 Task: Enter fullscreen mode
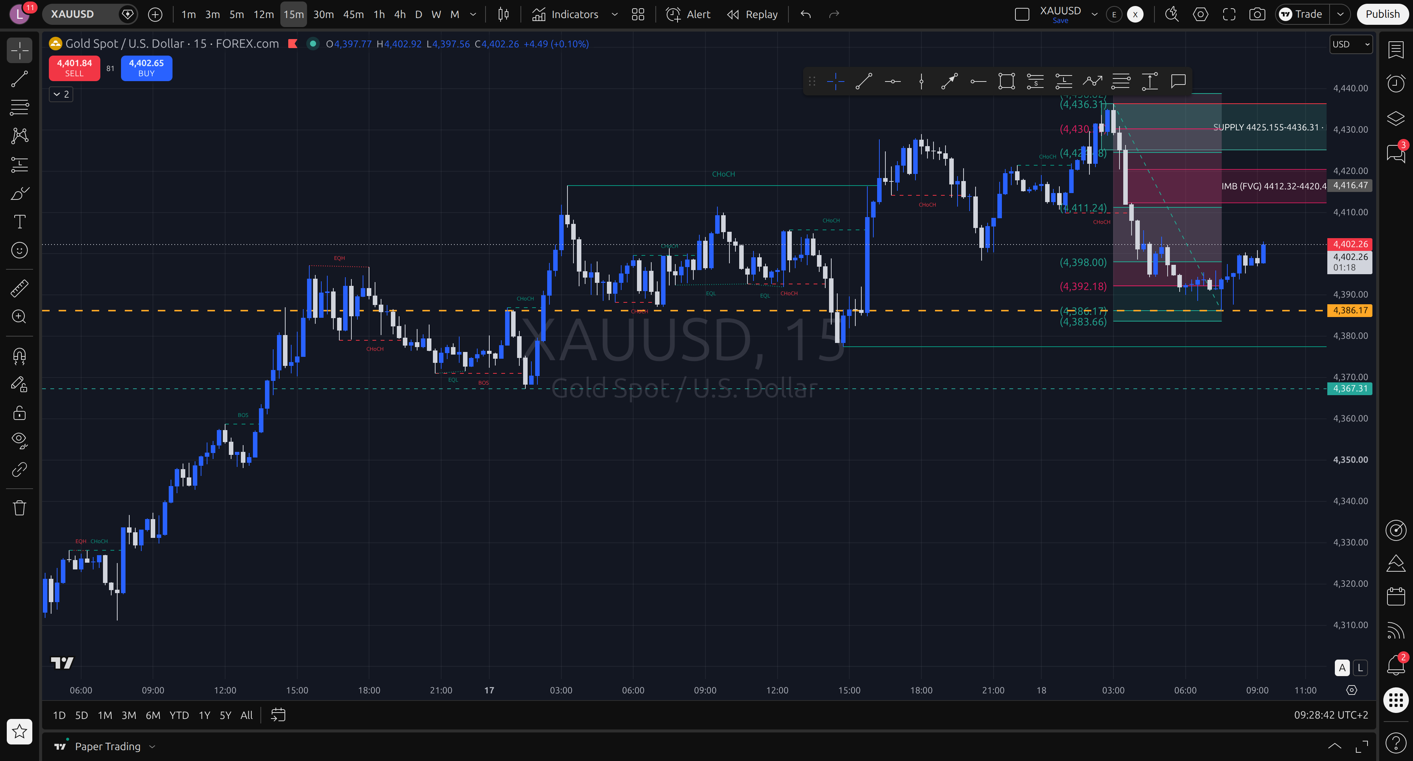pyautogui.click(x=1229, y=14)
